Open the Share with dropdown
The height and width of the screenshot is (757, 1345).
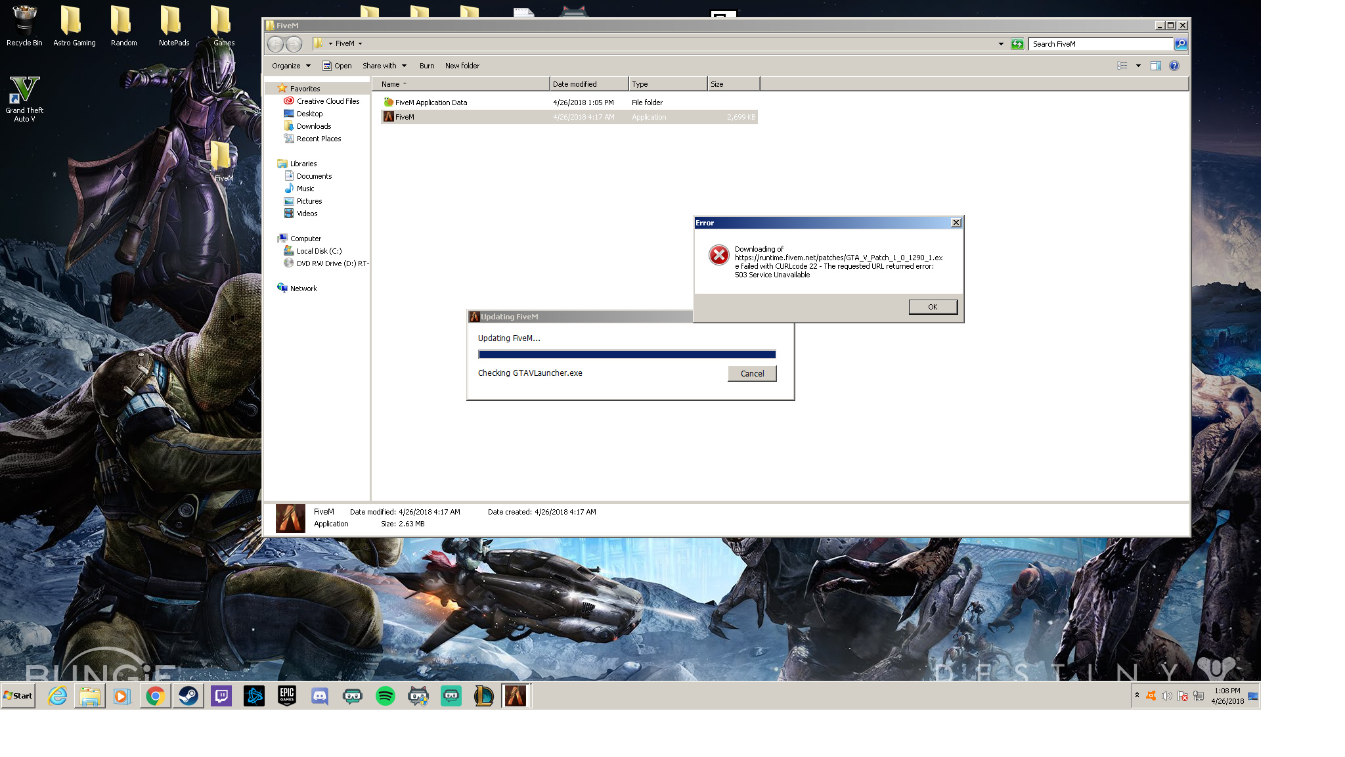click(384, 66)
